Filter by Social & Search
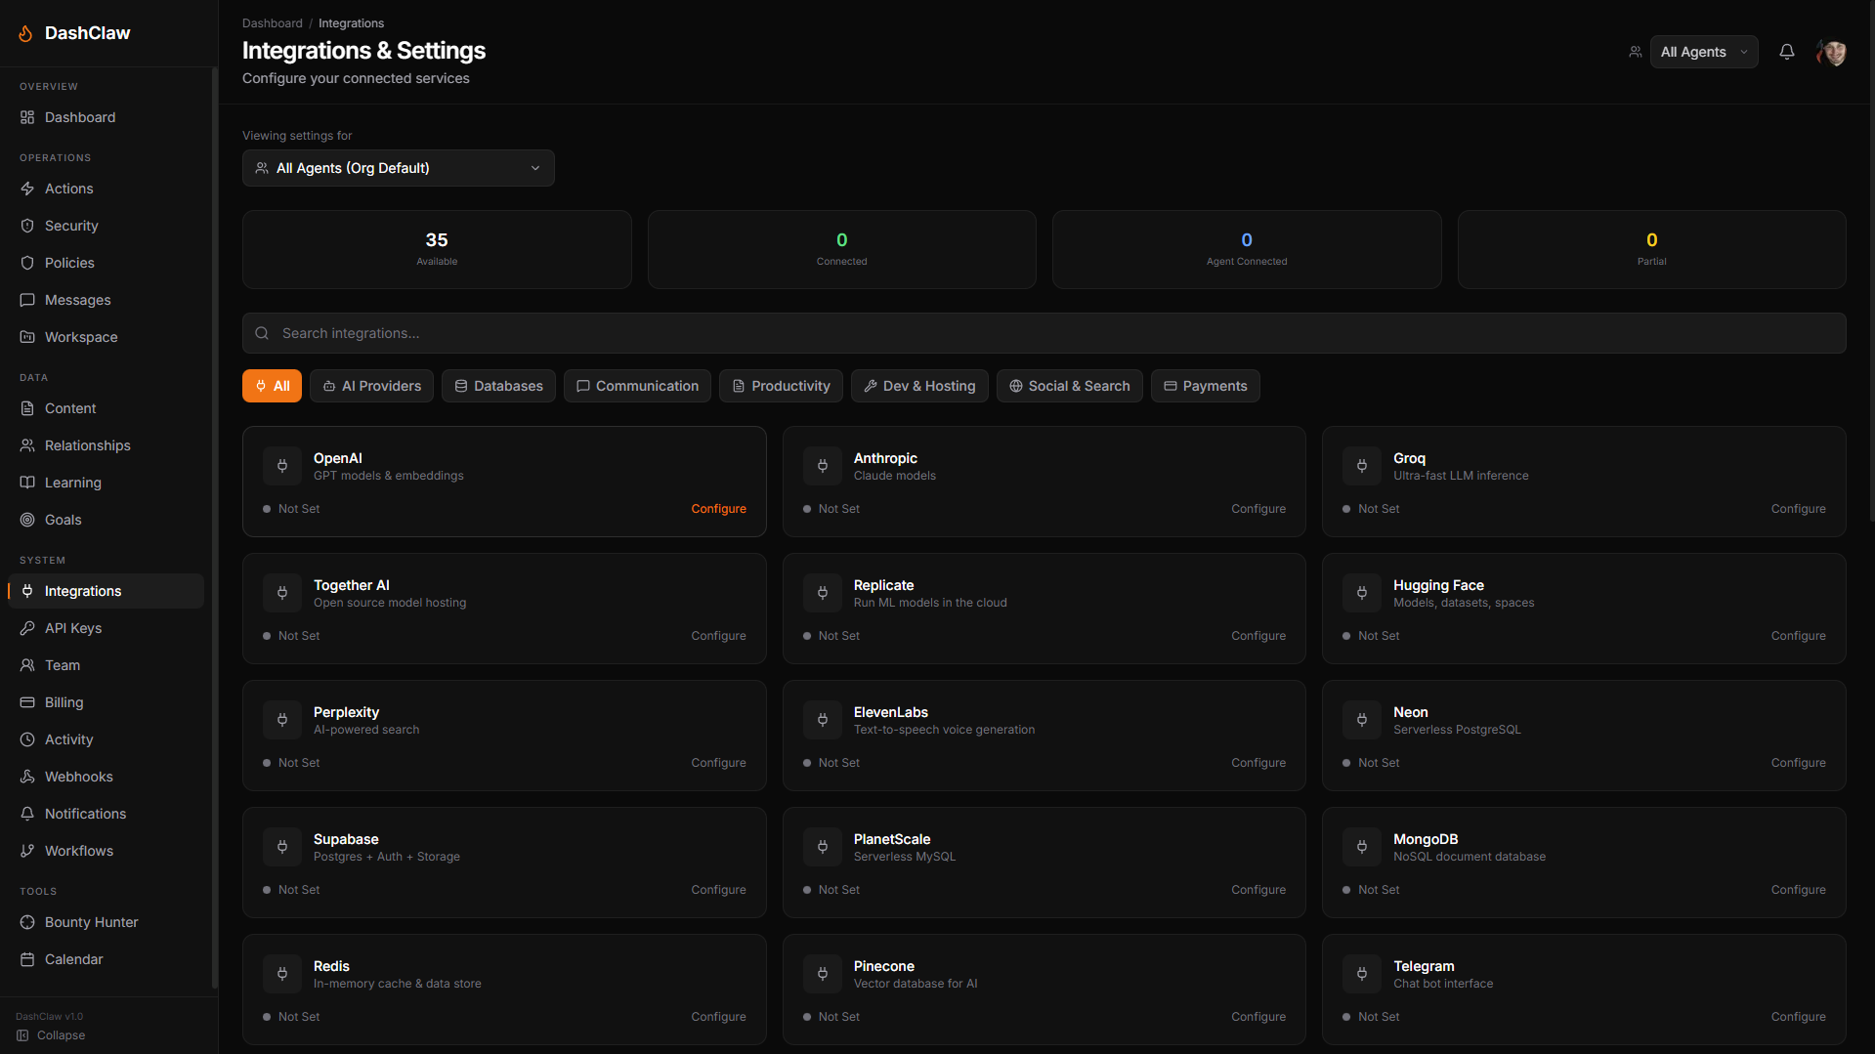1875x1054 pixels. (1069, 386)
